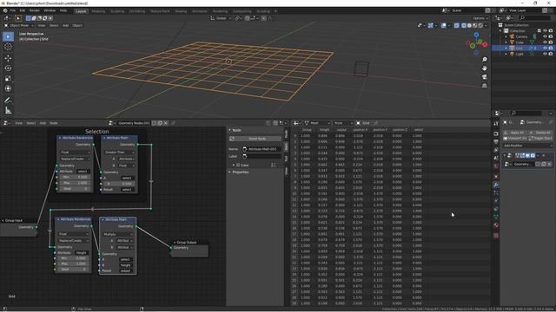Open the Object Mode dropdown
The width and height of the screenshot is (556, 312).
point(19,25)
